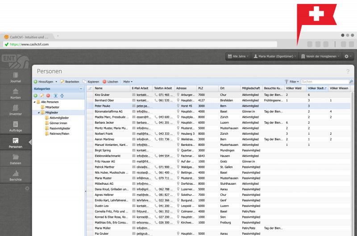Click the phone icon in Bernhard Ober row
This screenshot has height=236, width=357.
point(156,100)
